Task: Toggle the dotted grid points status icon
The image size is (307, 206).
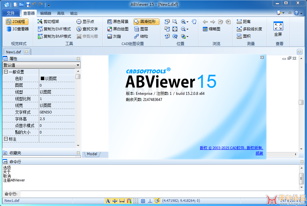Action: tap(136, 201)
